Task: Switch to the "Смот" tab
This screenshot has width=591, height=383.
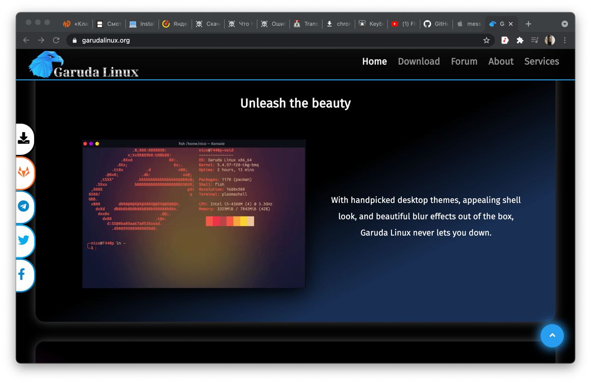Action: (109, 24)
